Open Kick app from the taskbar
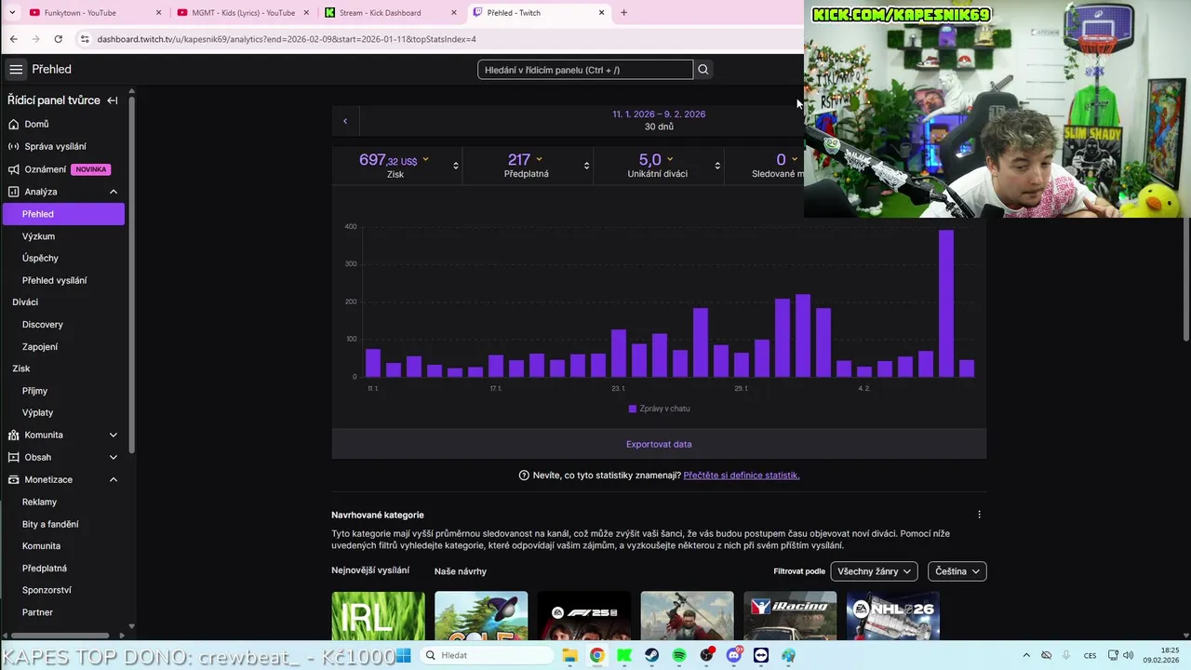This screenshot has width=1191, height=670. [624, 655]
